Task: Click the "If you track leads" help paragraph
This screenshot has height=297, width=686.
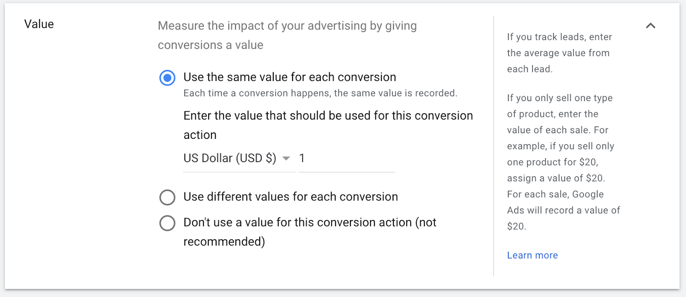Action: pos(559,53)
